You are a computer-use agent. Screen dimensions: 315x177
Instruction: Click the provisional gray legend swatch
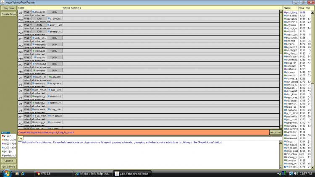pos(3,156)
